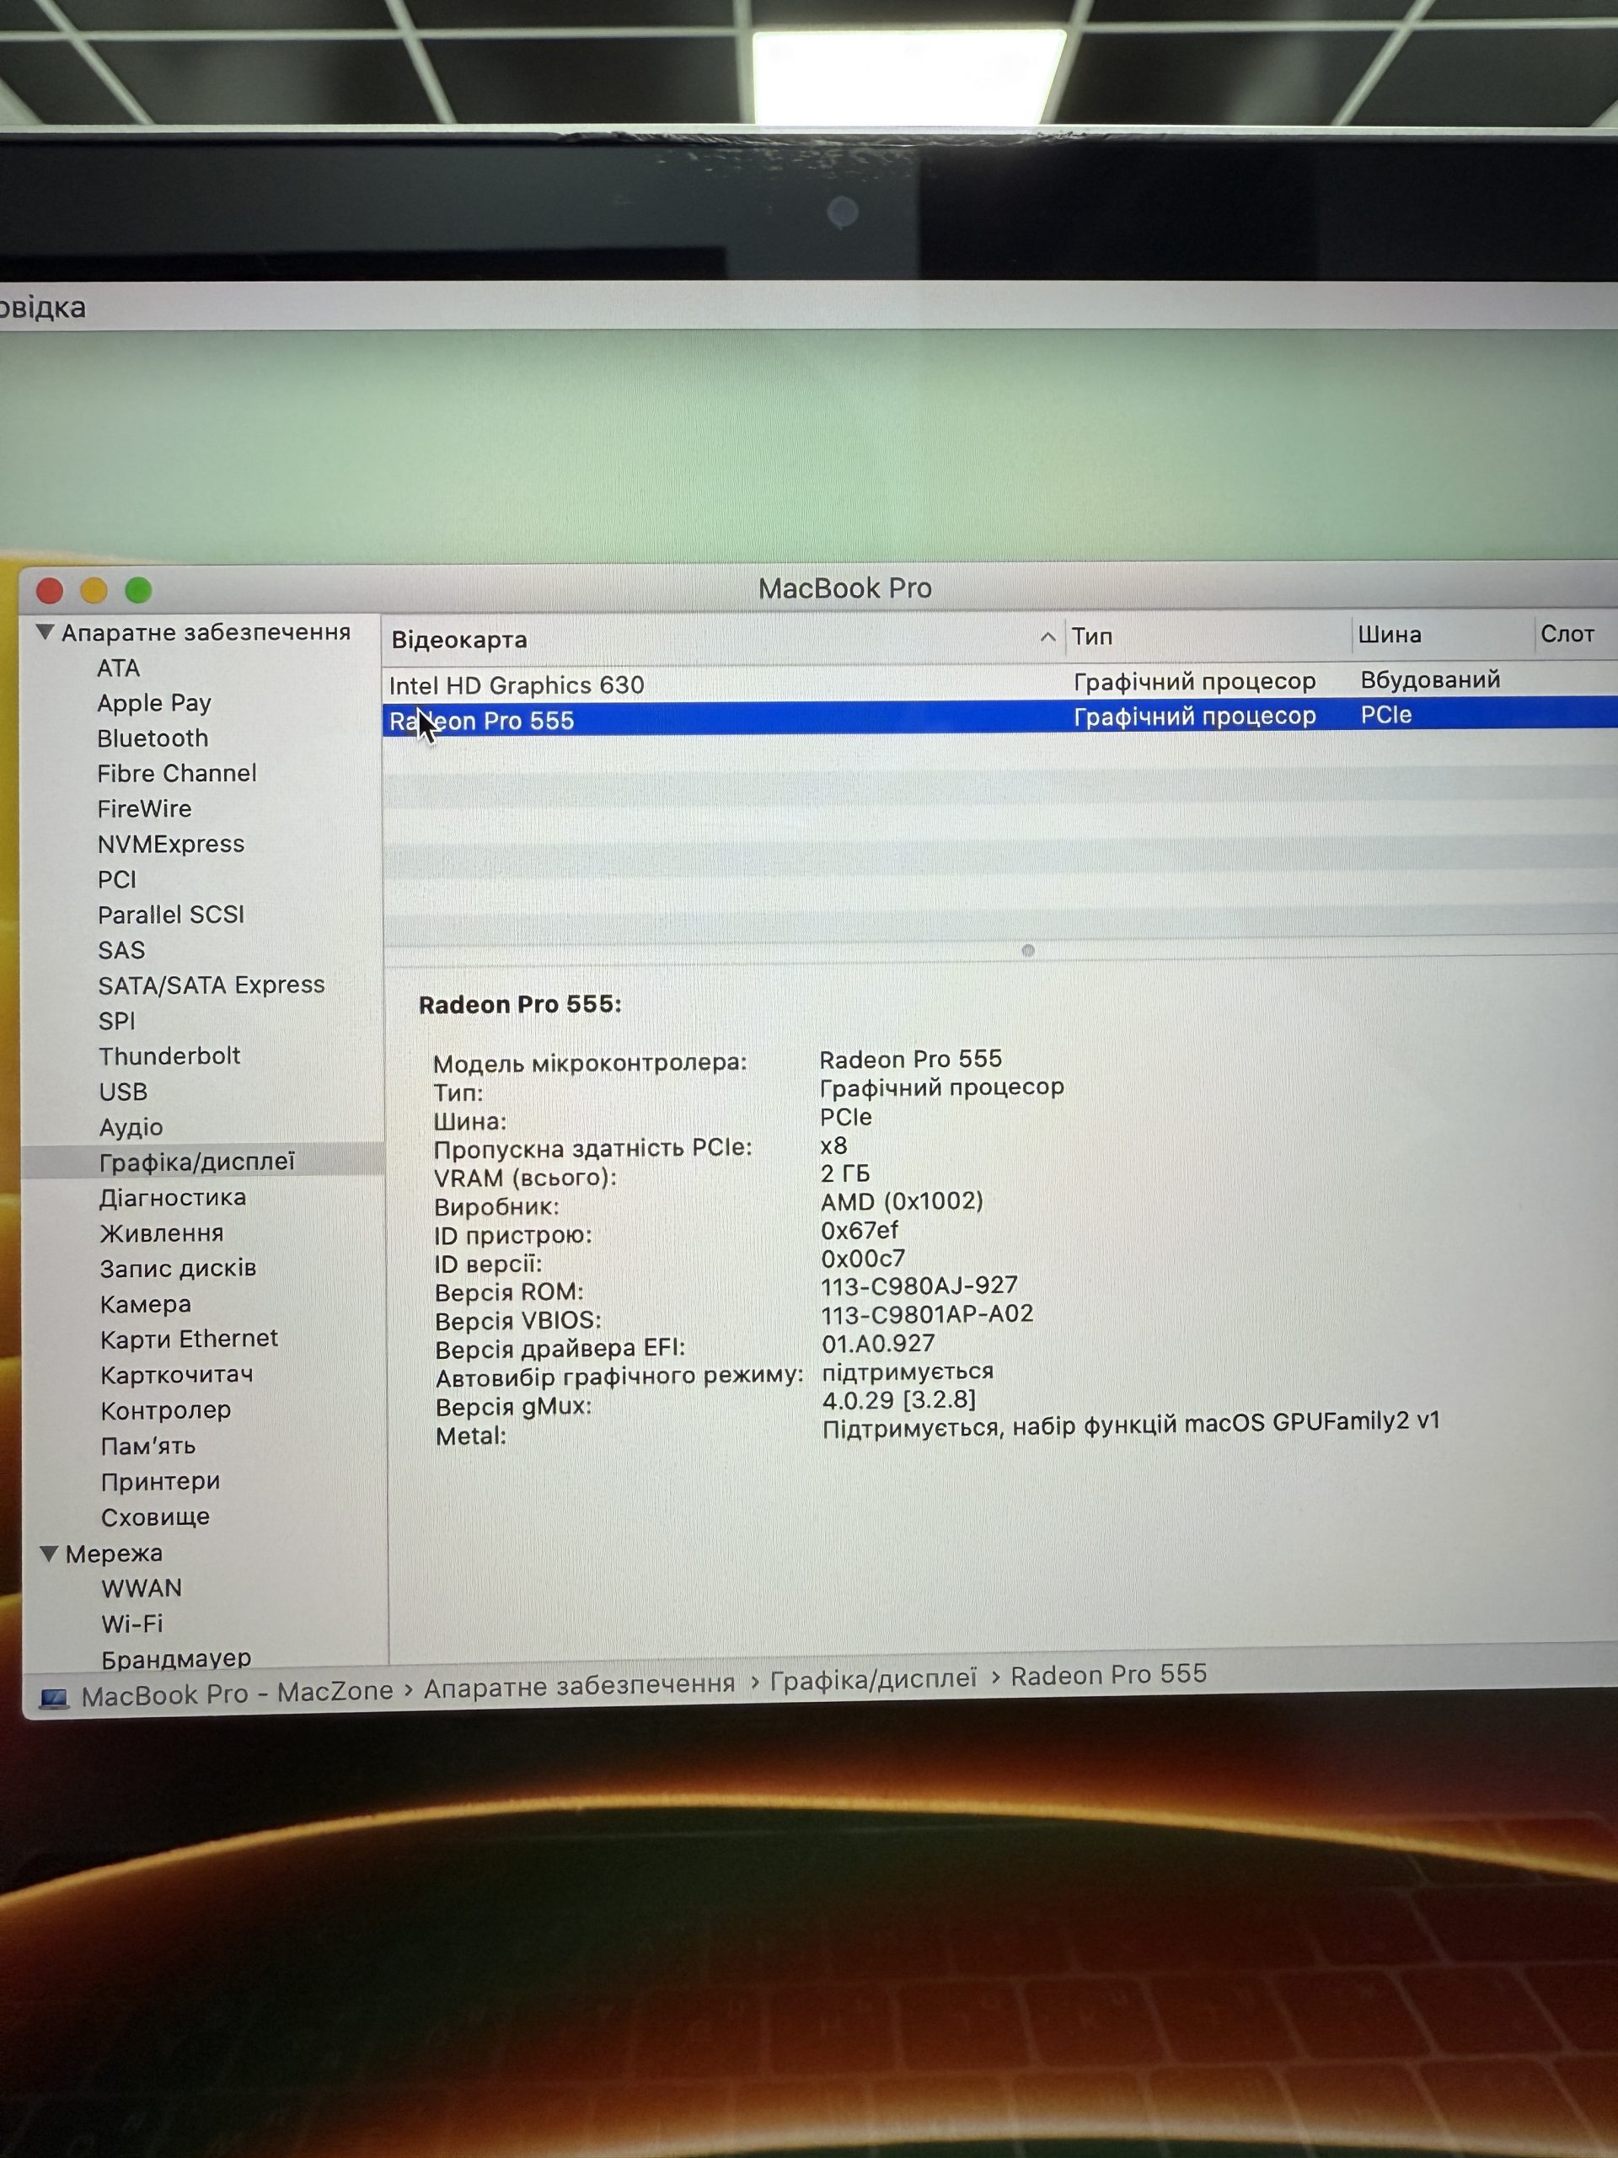1618x2158 pixels.
Task: Click the Версія VBIOS value 113-C9801AP-A02
Action: click(928, 1314)
